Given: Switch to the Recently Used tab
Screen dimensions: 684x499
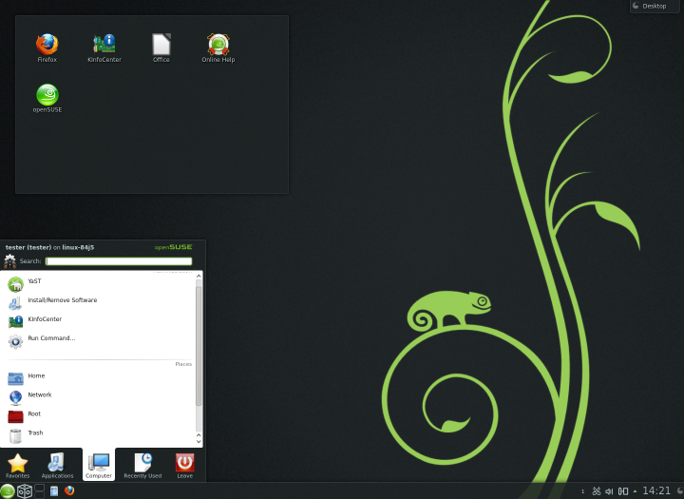Looking at the screenshot, I should [142, 465].
